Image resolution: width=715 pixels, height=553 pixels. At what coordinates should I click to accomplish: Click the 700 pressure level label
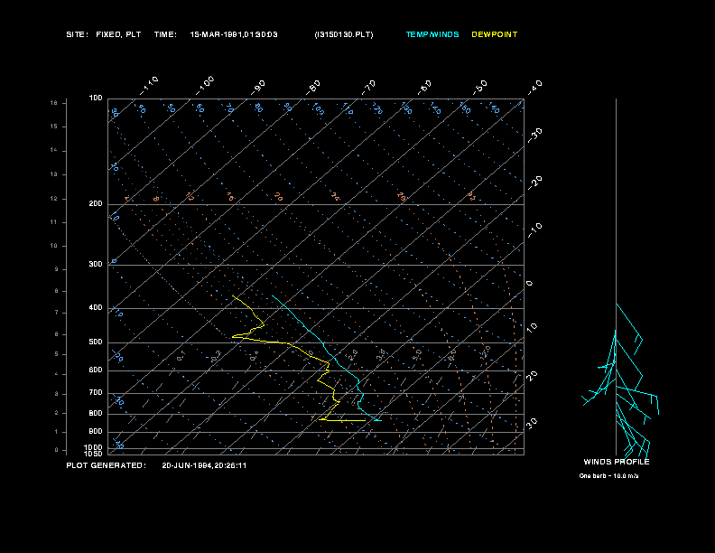pyautogui.click(x=96, y=392)
